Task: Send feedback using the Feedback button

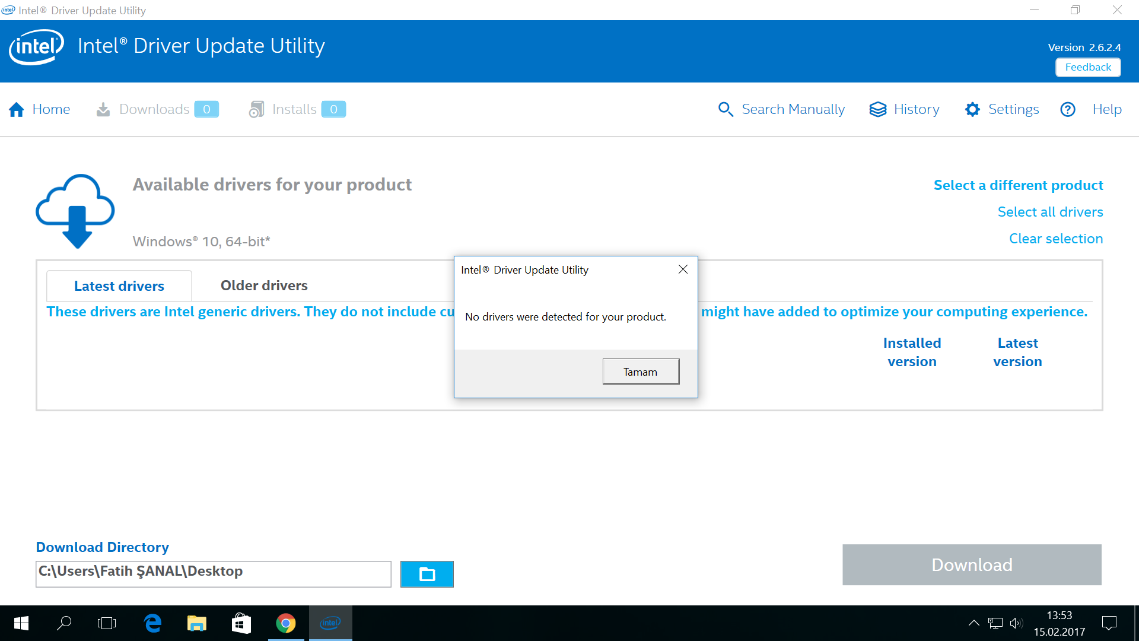Action: pyautogui.click(x=1088, y=67)
